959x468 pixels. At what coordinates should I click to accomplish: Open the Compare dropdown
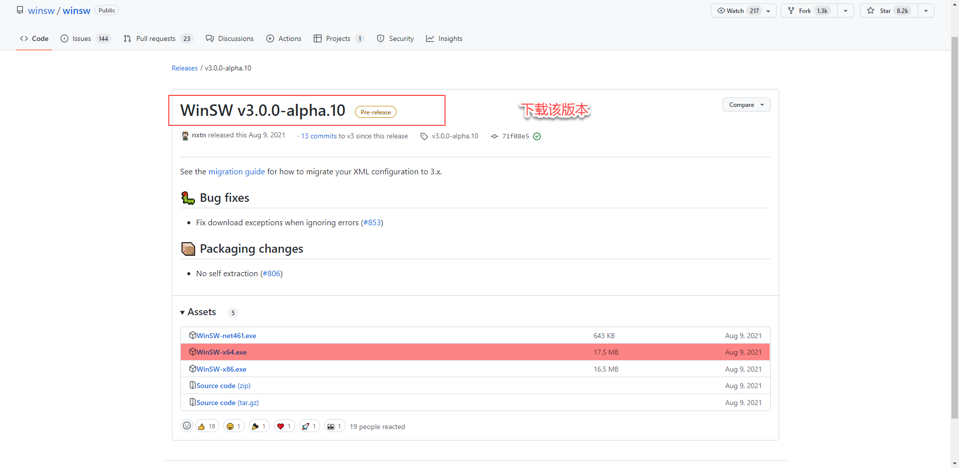click(746, 105)
